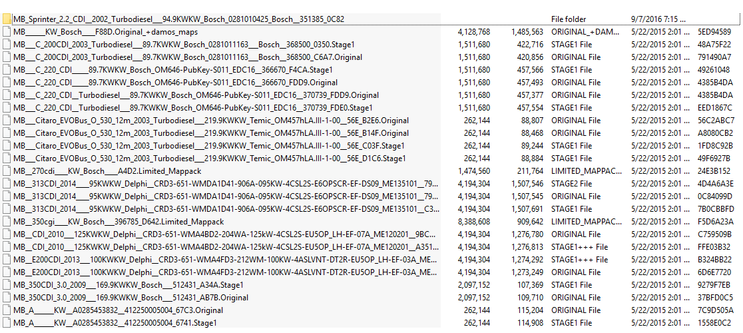Click the CRC value 1558E0C2
The height and width of the screenshot is (333, 743).
(714, 322)
